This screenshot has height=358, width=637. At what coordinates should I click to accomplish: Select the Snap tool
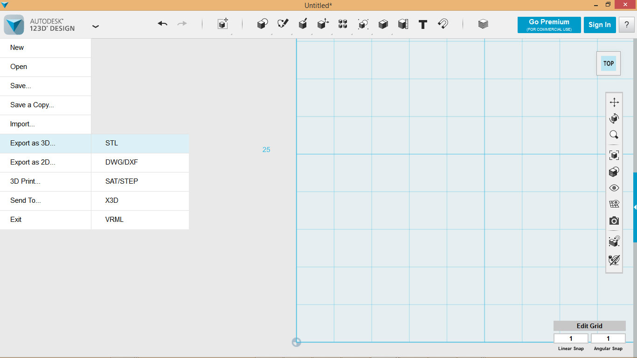click(x=442, y=24)
